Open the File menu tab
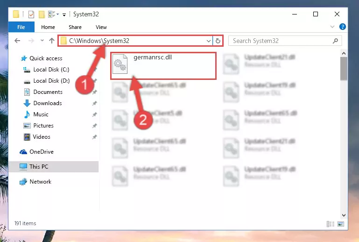The image size is (359, 242). [x=21, y=27]
